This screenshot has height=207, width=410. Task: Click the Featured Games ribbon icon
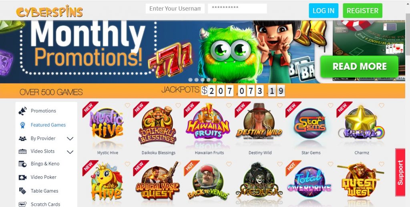23,125
